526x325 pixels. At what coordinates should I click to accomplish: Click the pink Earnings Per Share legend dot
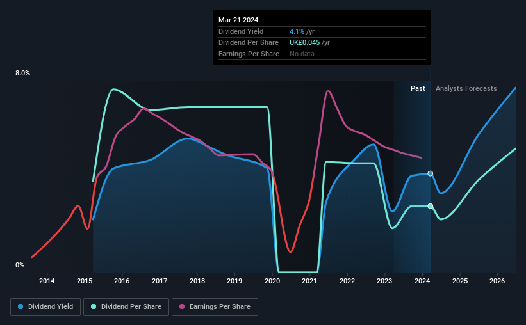[x=182, y=306]
